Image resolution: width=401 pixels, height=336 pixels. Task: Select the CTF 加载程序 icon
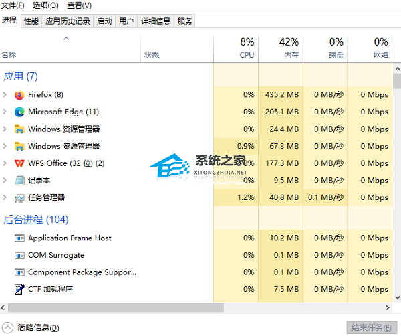click(19, 289)
